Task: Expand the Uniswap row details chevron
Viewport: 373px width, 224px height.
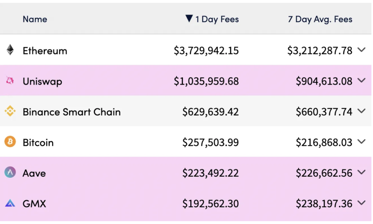Action: click(361, 81)
